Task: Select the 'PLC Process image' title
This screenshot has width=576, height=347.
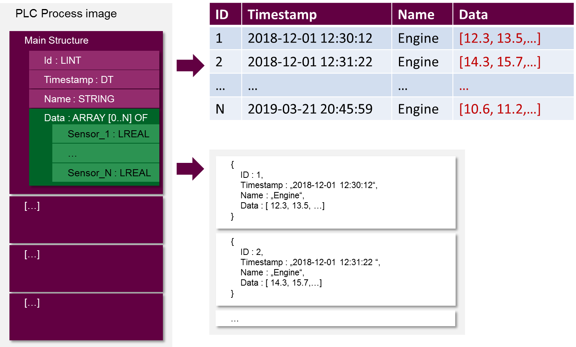Action: [x=66, y=14]
